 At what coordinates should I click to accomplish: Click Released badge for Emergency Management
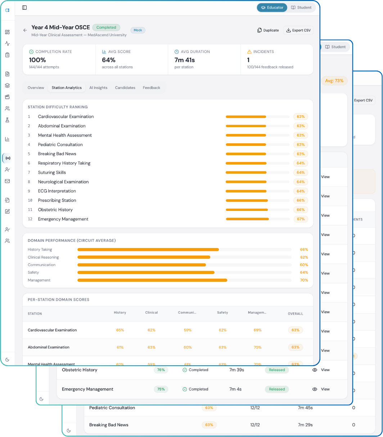tap(277, 389)
